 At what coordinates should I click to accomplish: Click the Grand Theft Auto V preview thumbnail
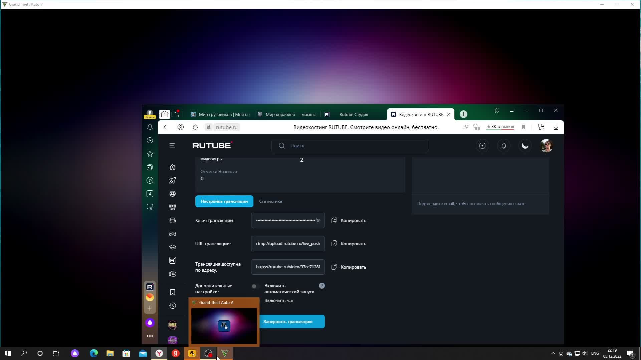(224, 326)
